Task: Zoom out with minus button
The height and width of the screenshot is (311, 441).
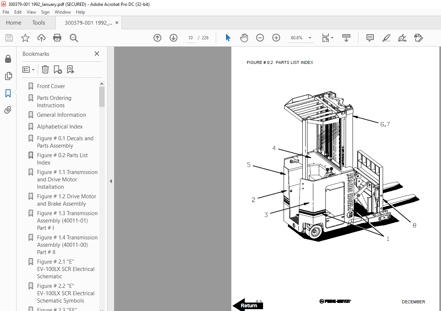Action: 260,38
